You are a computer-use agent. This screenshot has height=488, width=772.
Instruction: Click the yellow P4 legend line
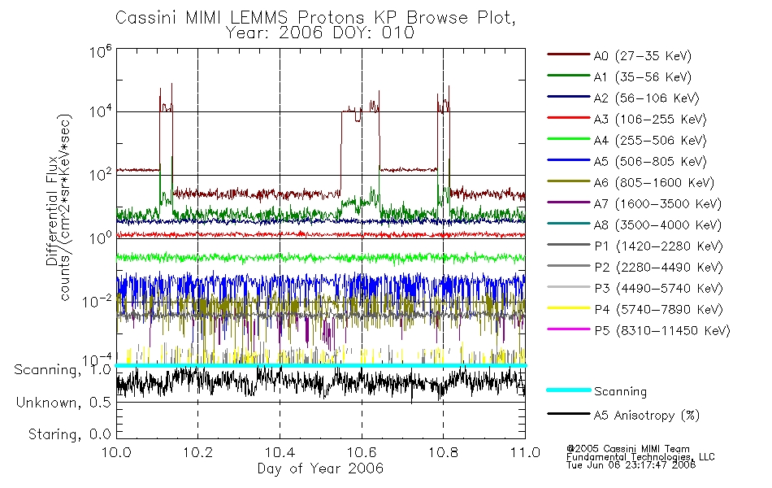[569, 308]
